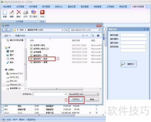Click the navigation pane vertical scrollbar
This screenshot has width=151, height=122.
(26, 64)
